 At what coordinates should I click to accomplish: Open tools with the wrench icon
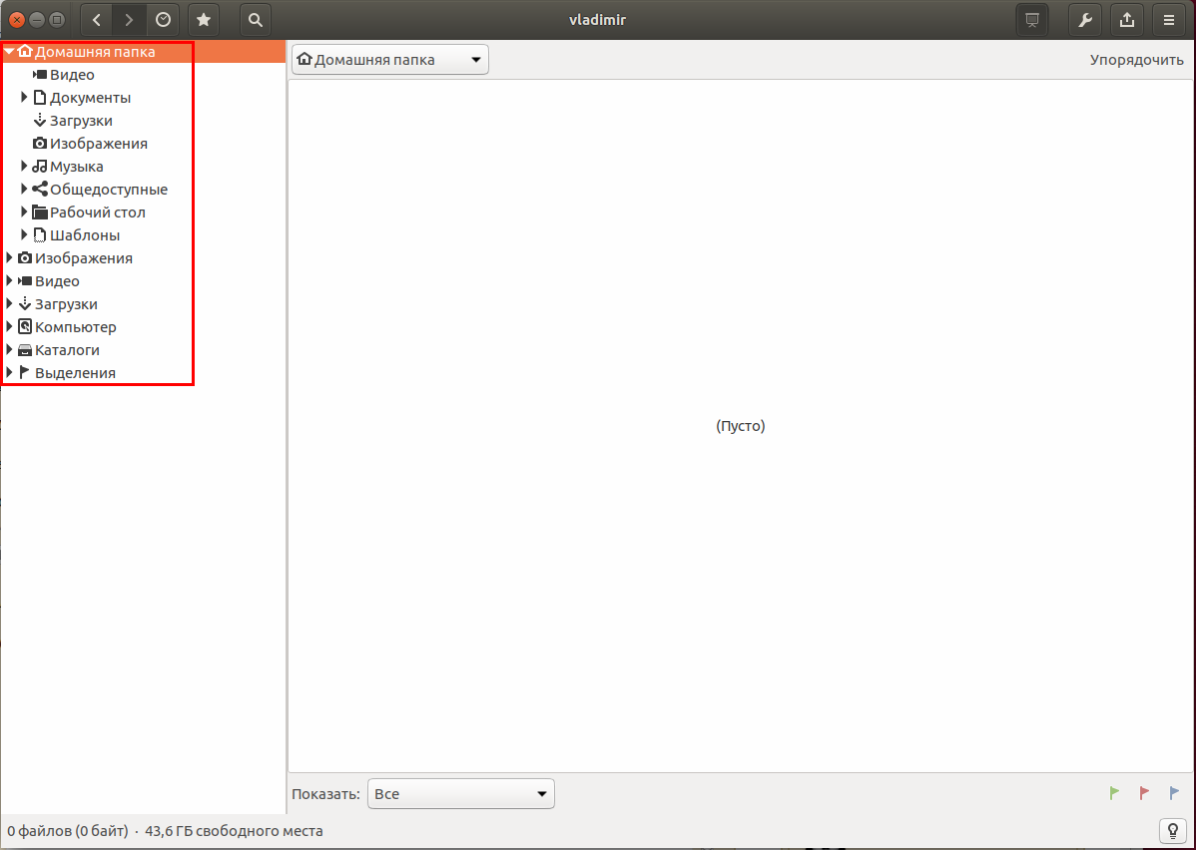[1085, 20]
